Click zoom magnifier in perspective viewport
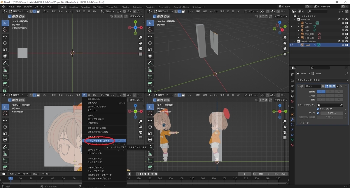 pos(285,38)
